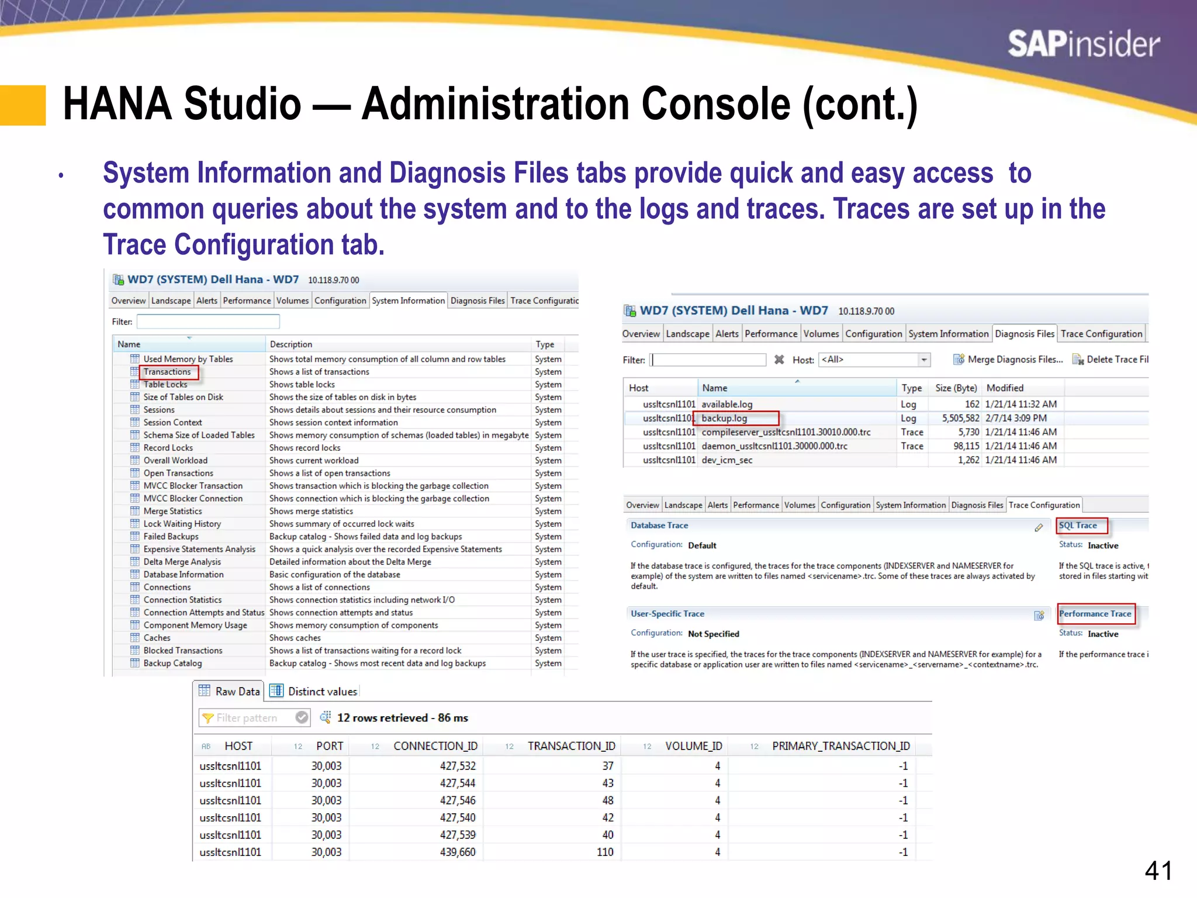
Task: Sort by the Name column in system information
Action: tap(189, 344)
